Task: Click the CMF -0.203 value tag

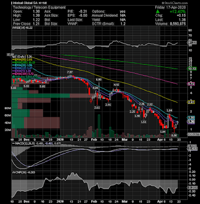Action: point(192,188)
